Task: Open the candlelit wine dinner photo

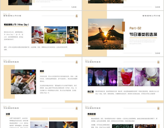Action: tap(72, 35)
